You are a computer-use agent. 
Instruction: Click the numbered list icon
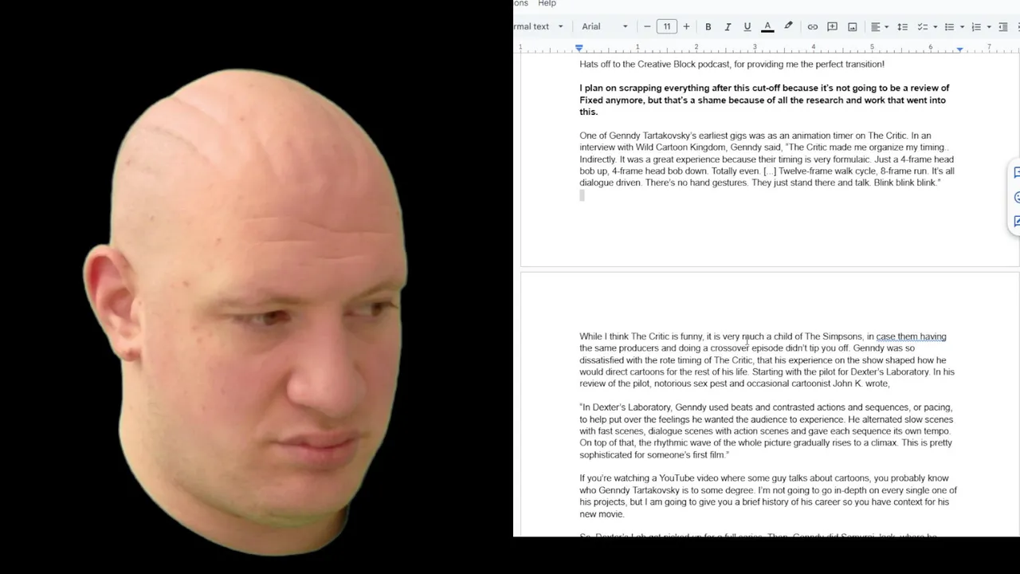(x=976, y=26)
